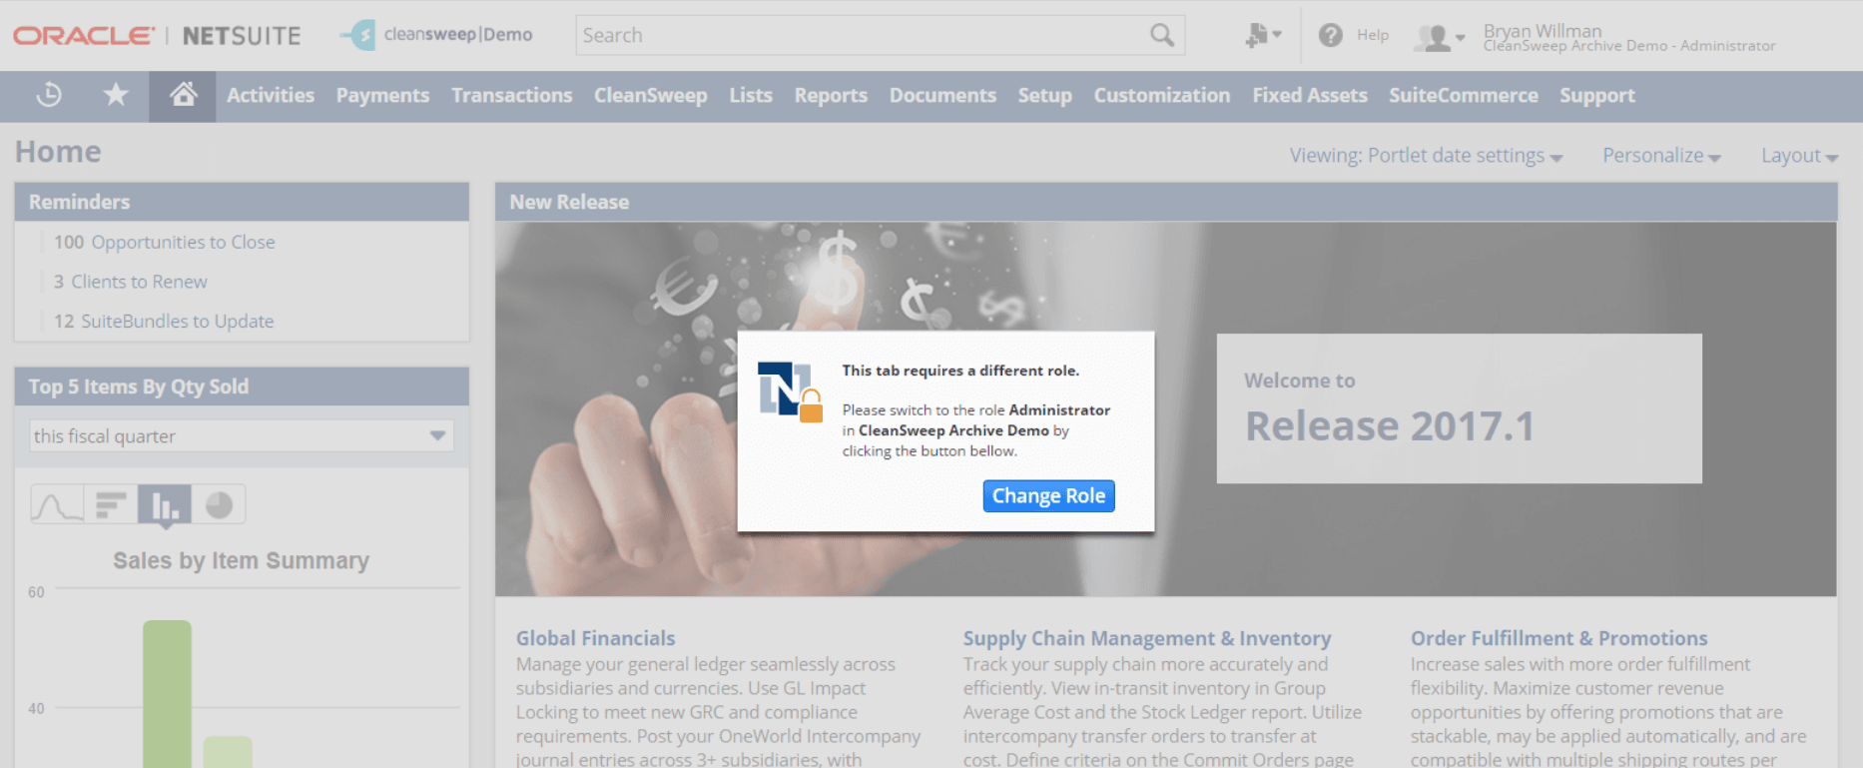1863x768 pixels.
Task: Open the Customization menu
Action: pos(1162,95)
